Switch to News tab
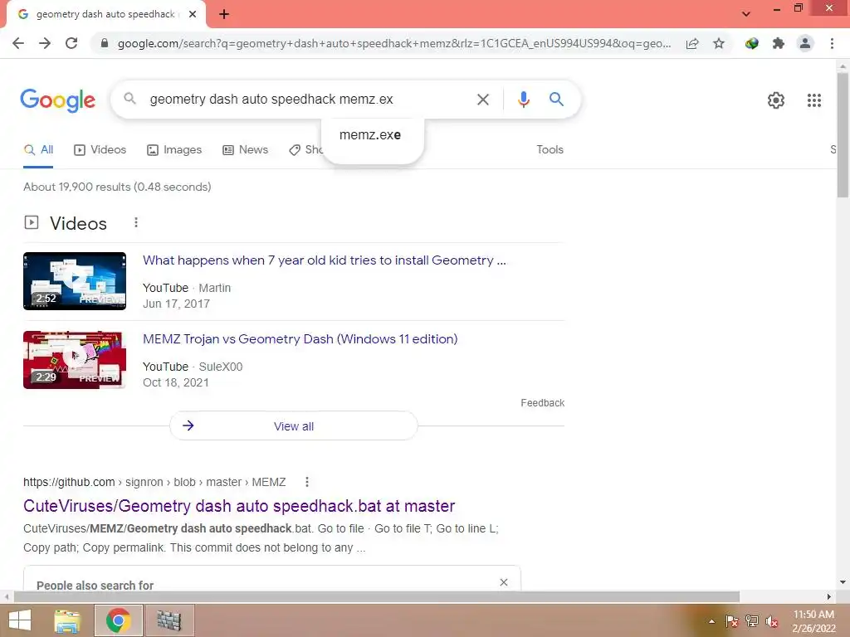Viewport: 850px width, 637px height. coord(246,150)
